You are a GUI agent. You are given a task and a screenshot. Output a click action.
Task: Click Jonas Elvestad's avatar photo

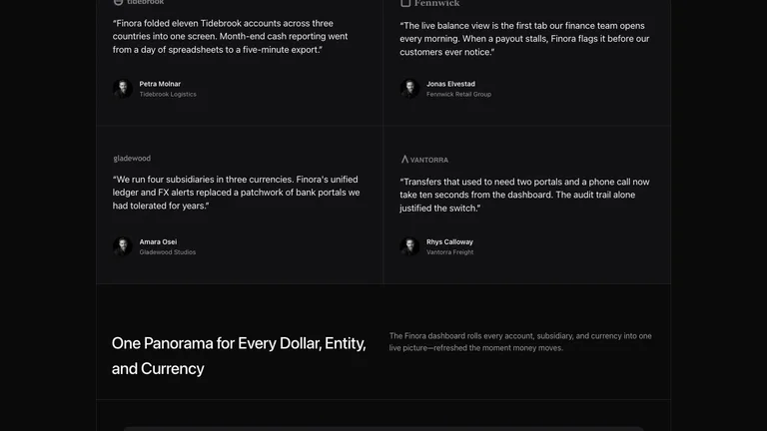pyautogui.click(x=409, y=89)
